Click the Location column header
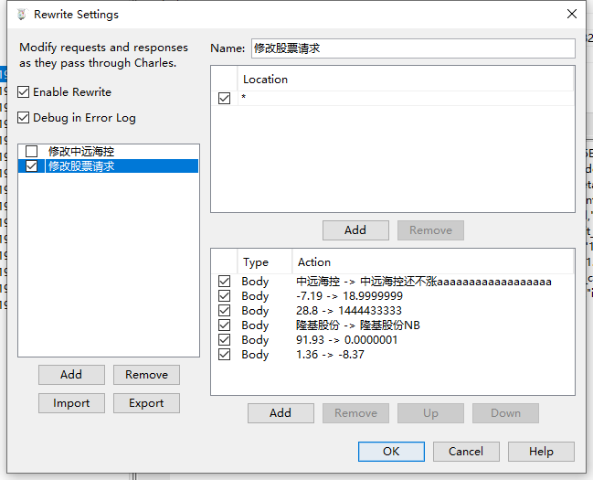The width and height of the screenshot is (593, 480). pyautogui.click(x=405, y=80)
